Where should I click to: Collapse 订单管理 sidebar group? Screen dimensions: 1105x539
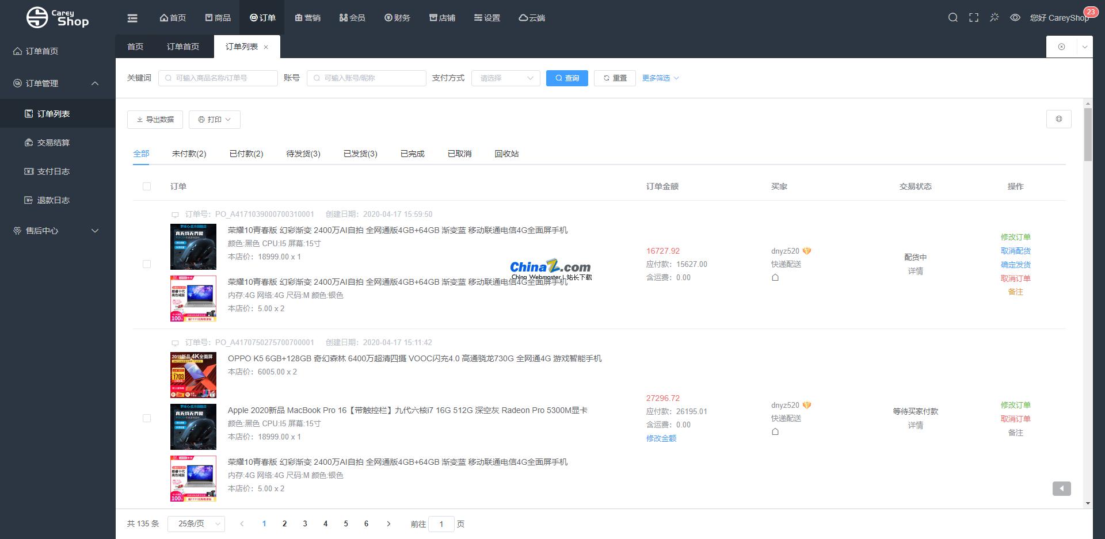[x=58, y=83]
